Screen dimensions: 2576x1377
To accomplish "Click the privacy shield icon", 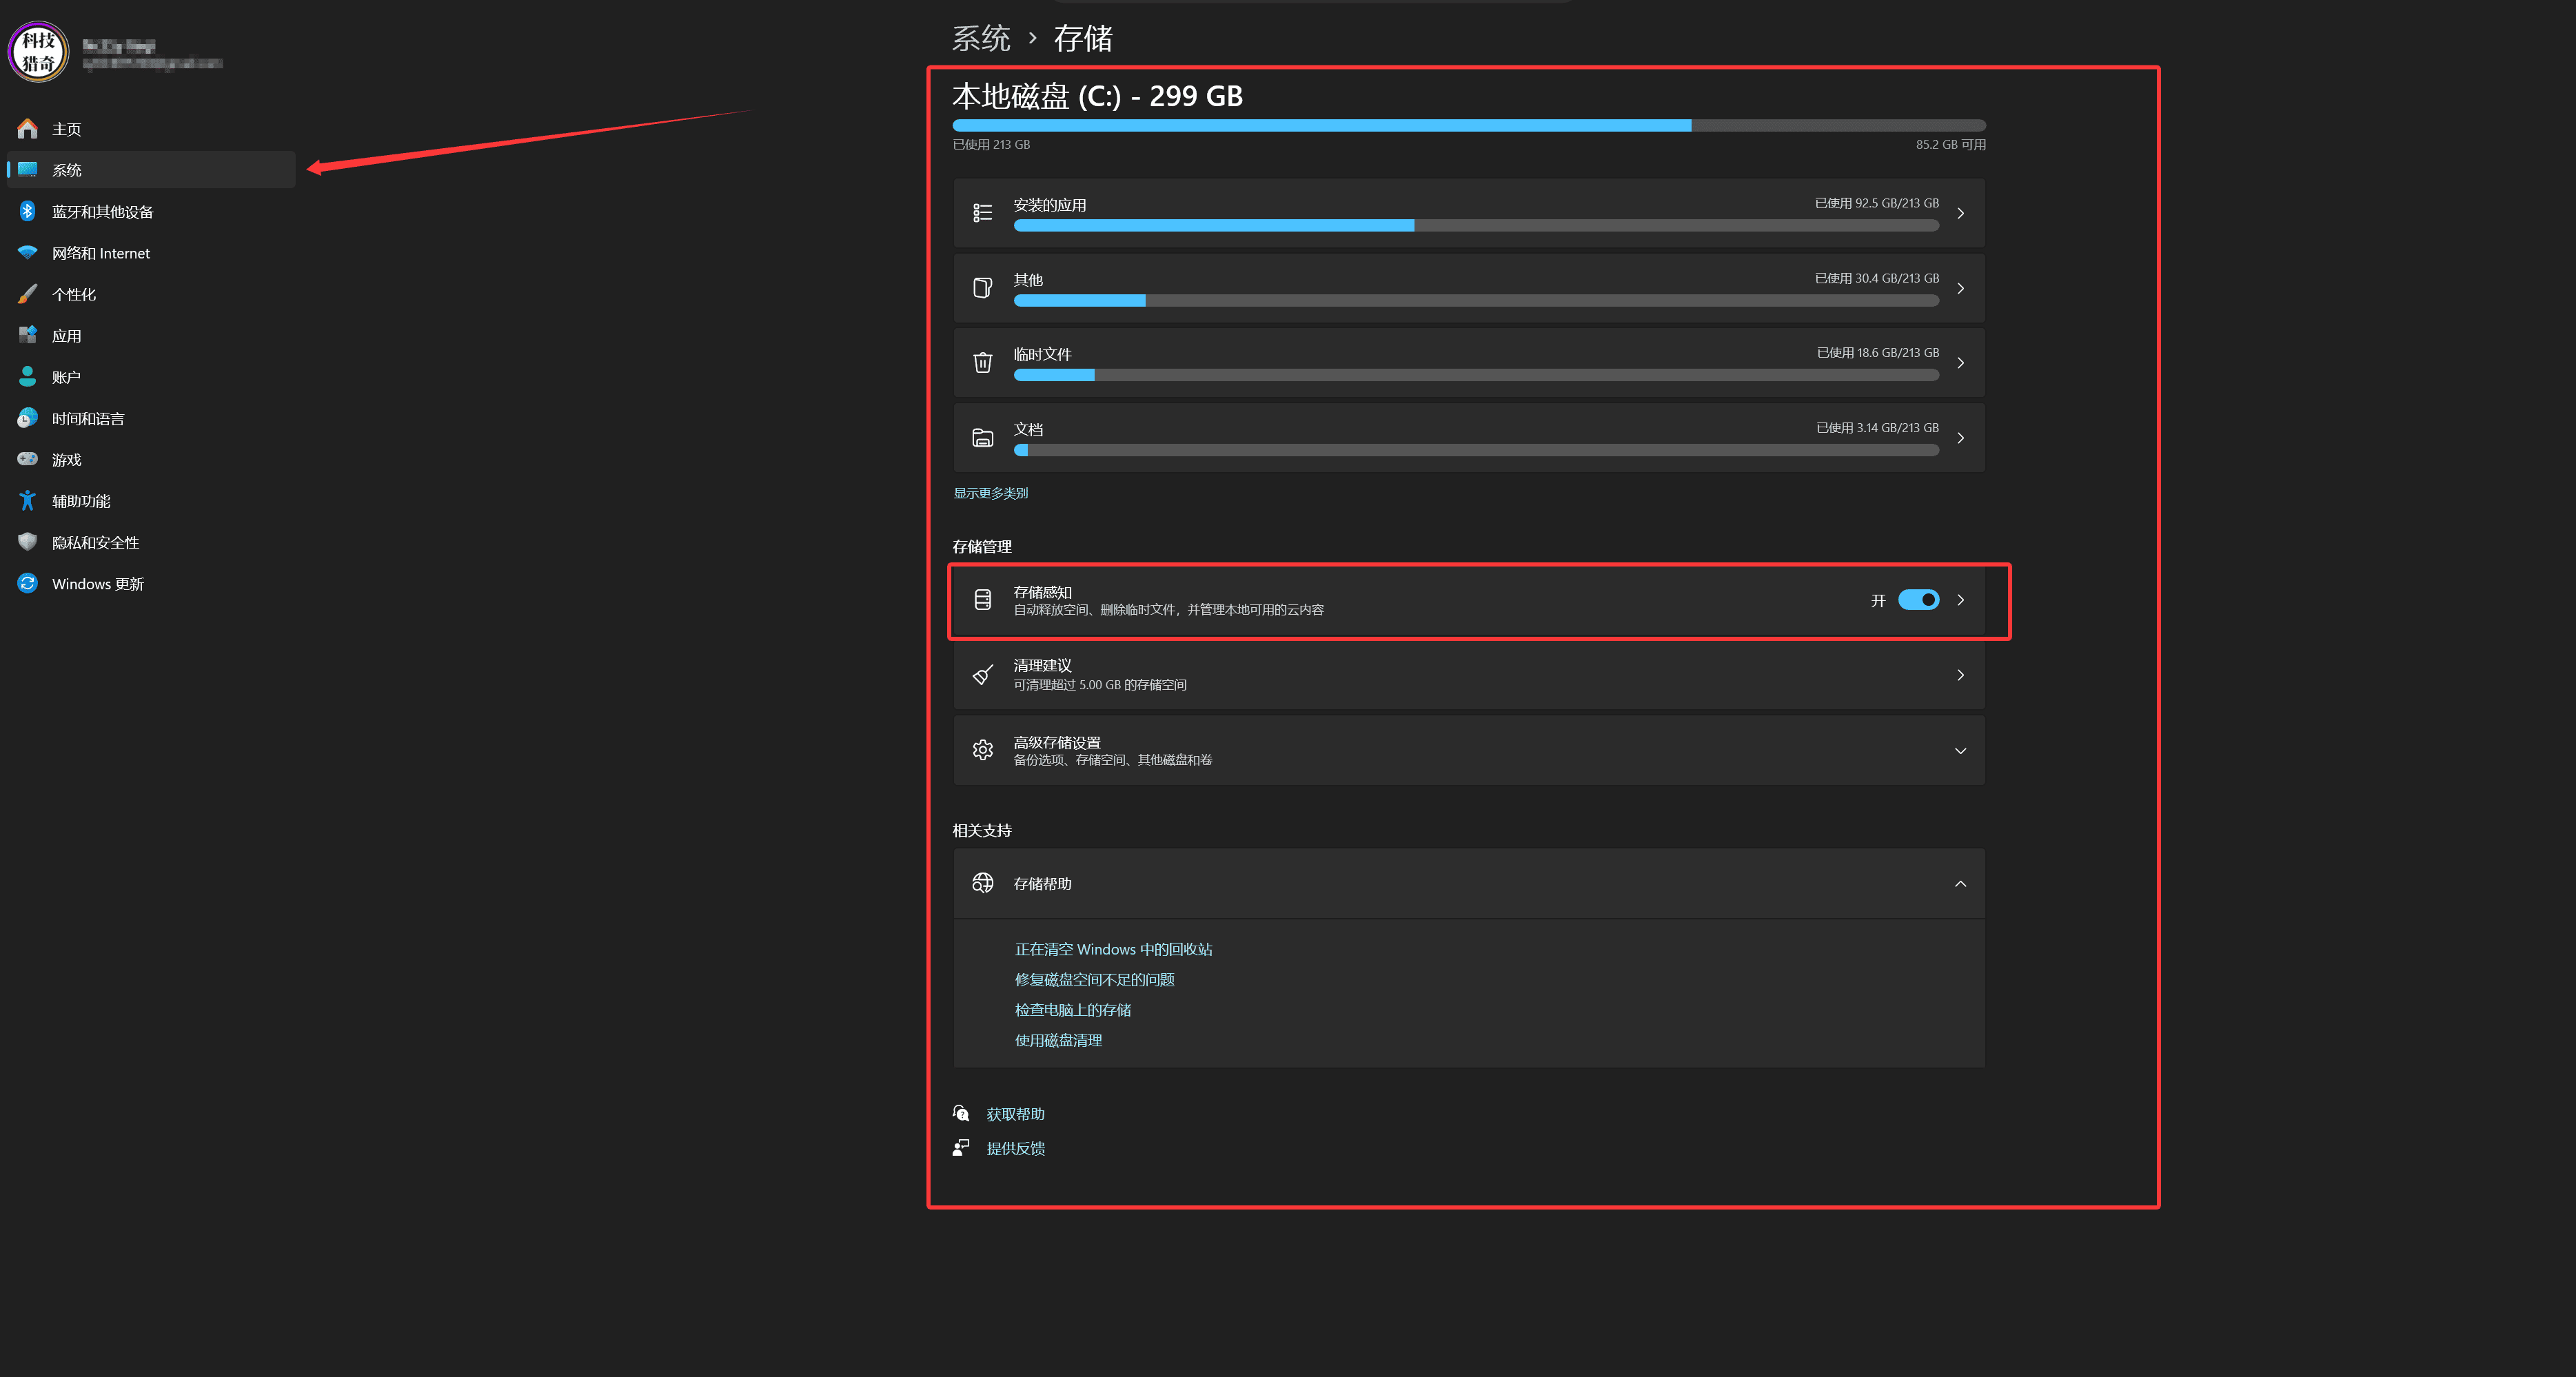I will click(x=28, y=542).
